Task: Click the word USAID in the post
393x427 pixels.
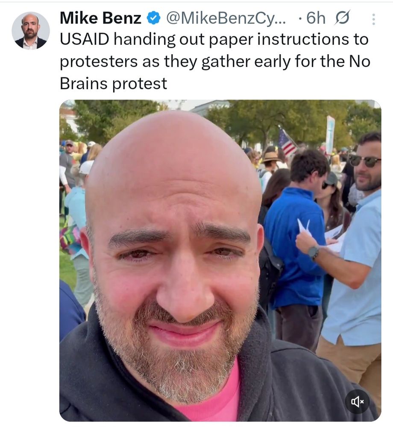Action: point(85,39)
